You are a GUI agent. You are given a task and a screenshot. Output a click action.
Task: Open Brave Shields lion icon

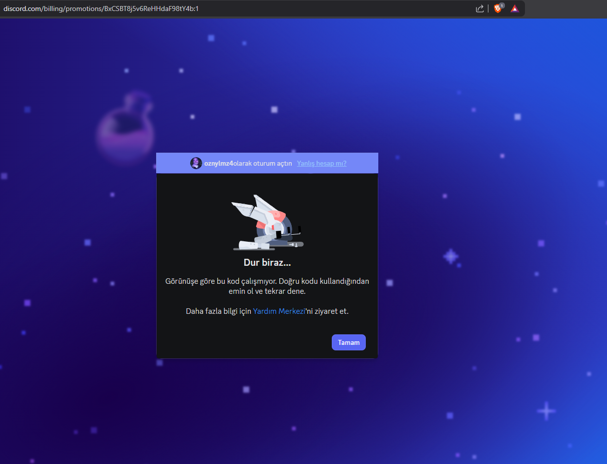click(498, 9)
